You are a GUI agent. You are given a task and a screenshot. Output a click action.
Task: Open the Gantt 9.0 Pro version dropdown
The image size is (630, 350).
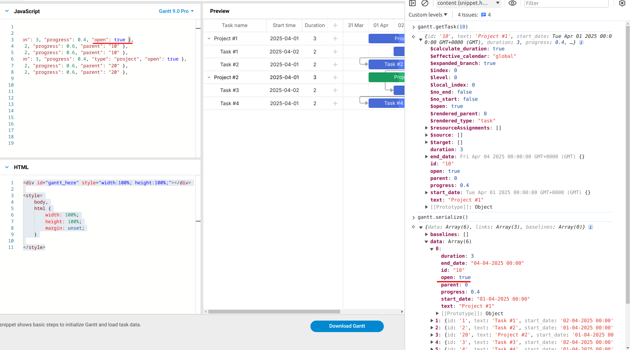click(176, 11)
